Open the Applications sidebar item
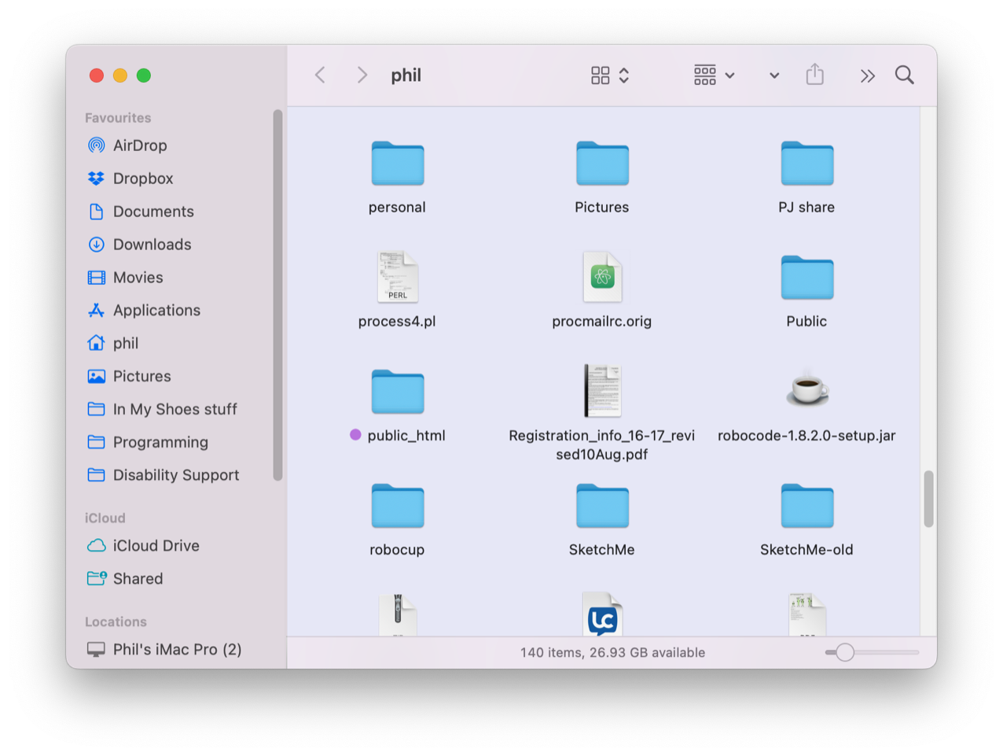This screenshot has height=756, width=1003. pos(156,311)
